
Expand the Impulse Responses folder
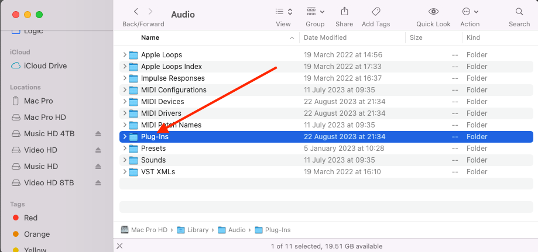pos(125,78)
